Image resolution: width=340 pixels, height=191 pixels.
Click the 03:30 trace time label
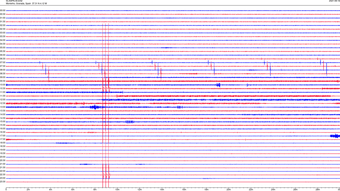click(2, 36)
